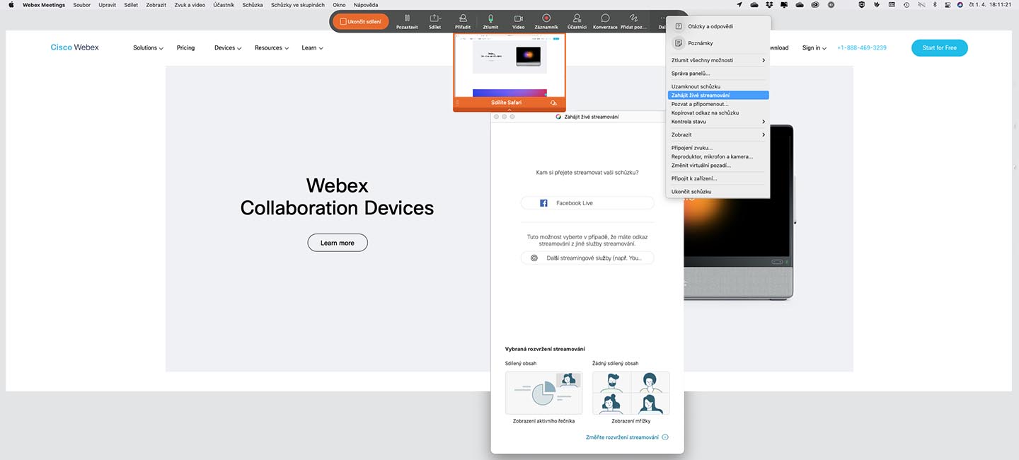Open the Devices dropdown on the Webex site

click(228, 48)
